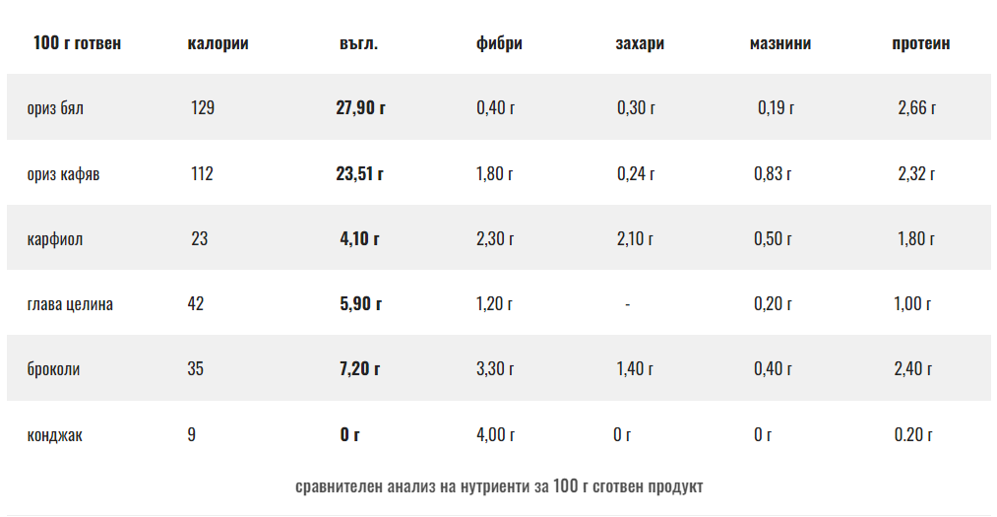Click the '100 г готвен' header cell
The height and width of the screenshot is (517, 997).
click(78, 43)
